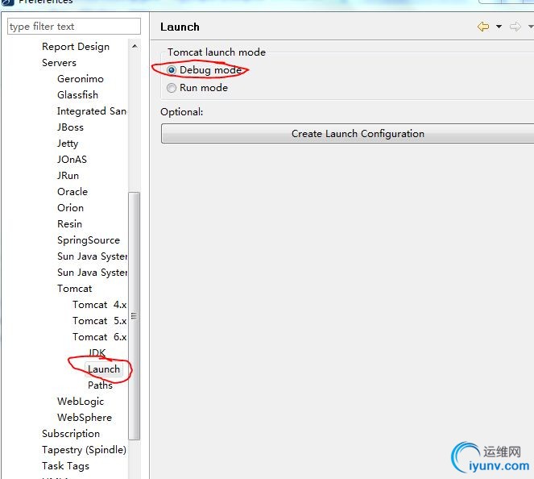Focus the type filter text field
This screenshot has height=479, width=534.
click(74, 27)
